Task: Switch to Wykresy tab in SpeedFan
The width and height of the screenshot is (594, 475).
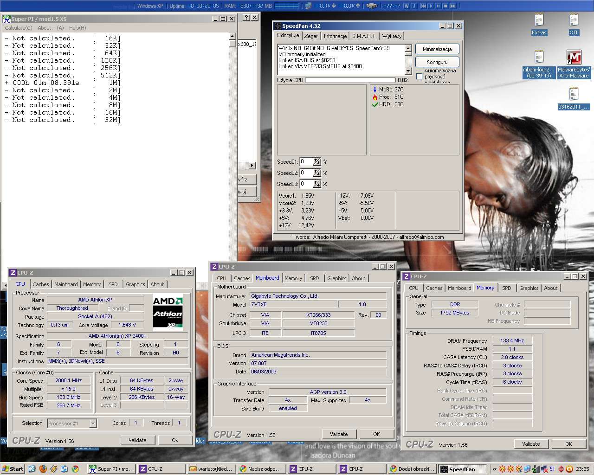Action: (392, 36)
